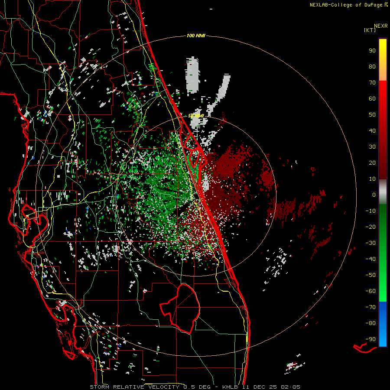Click the 20 value on velocity scale
Screen dimensions: 390x390
372,162
